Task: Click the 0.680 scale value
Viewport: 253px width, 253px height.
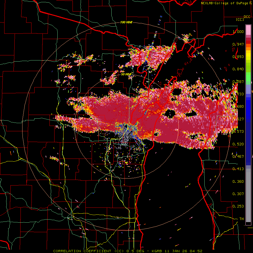Action: pos(238,106)
